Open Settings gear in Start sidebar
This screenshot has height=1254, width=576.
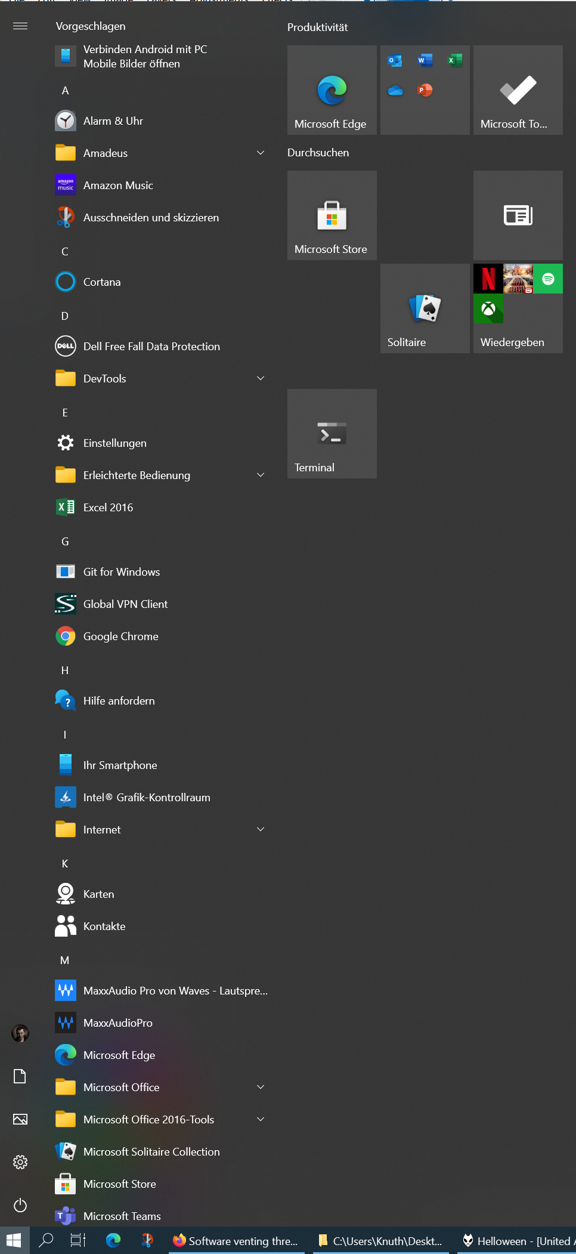click(20, 1162)
